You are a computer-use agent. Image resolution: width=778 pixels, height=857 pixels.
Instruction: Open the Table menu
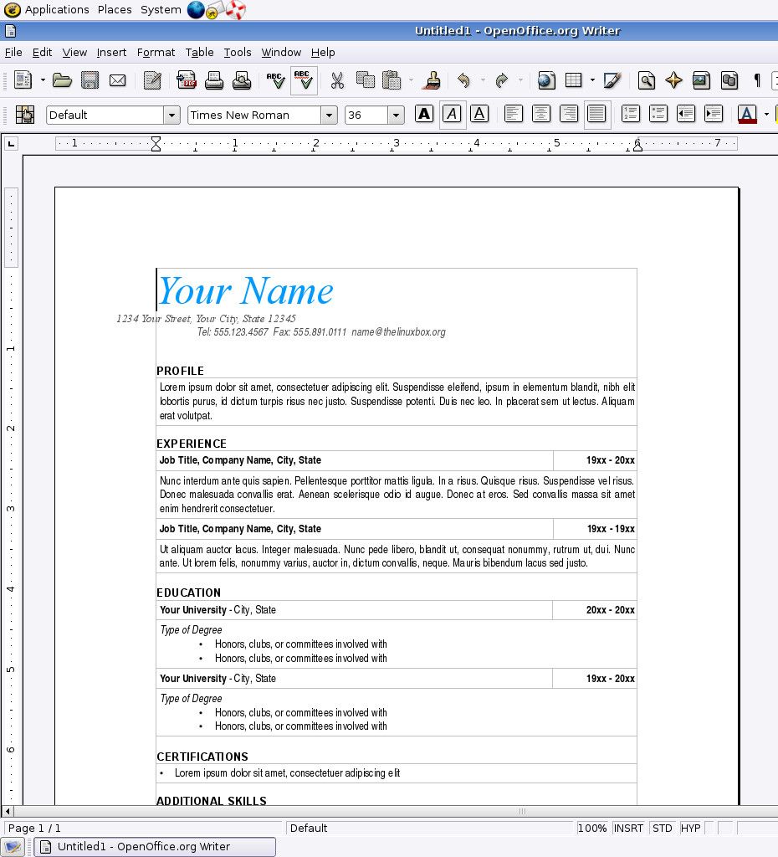coord(199,53)
